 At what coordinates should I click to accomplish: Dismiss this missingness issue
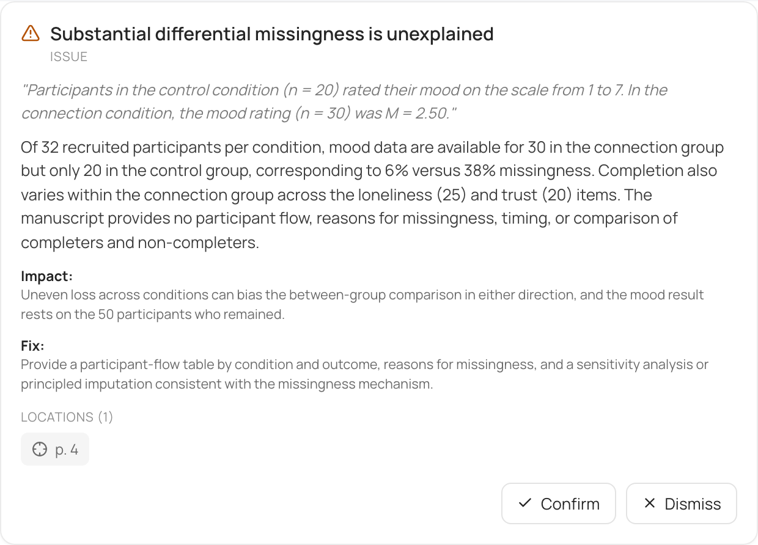(682, 503)
